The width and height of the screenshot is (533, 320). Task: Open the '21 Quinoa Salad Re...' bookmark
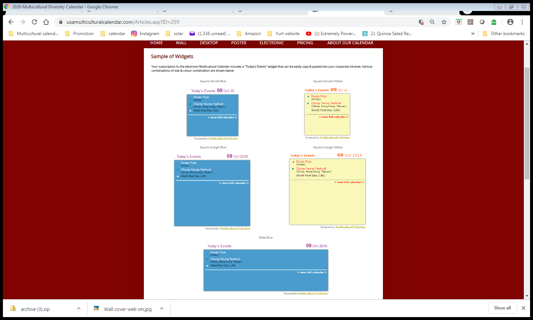pyautogui.click(x=387, y=34)
